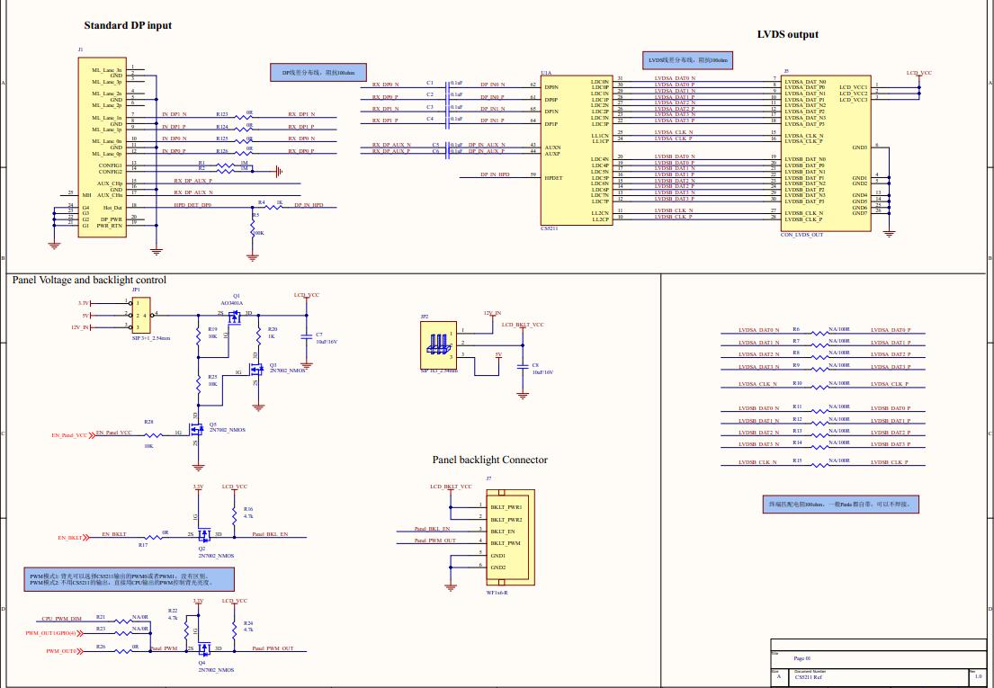Select the blue DP routing note
The height and width of the screenshot is (688, 994).
click(x=318, y=72)
